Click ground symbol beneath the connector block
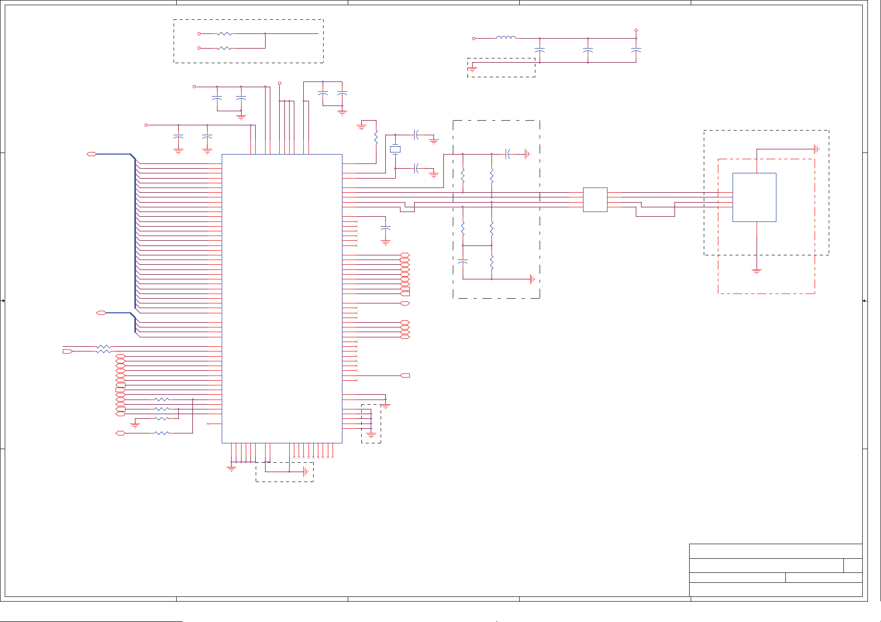Image resolution: width=881 pixels, height=622 pixels. click(757, 272)
